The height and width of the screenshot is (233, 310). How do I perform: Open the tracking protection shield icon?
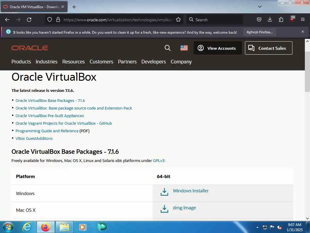click(50, 20)
